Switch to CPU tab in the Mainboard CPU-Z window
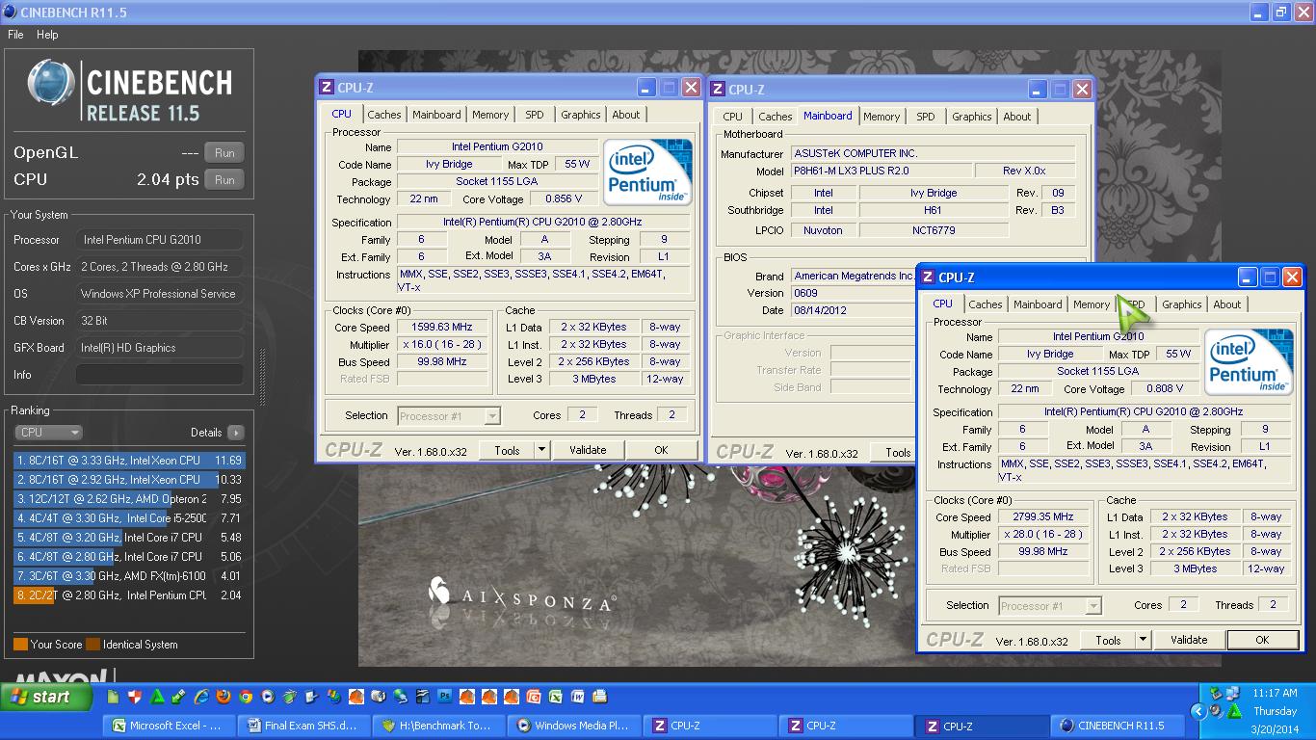This screenshot has height=740, width=1316. 733,117
